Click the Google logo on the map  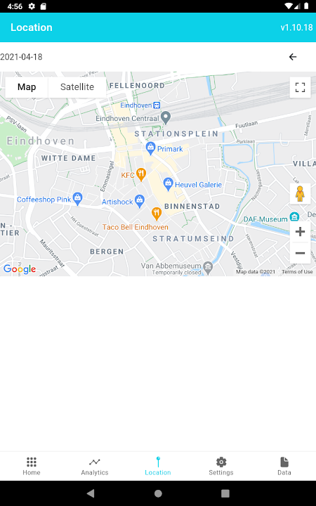pos(20,268)
